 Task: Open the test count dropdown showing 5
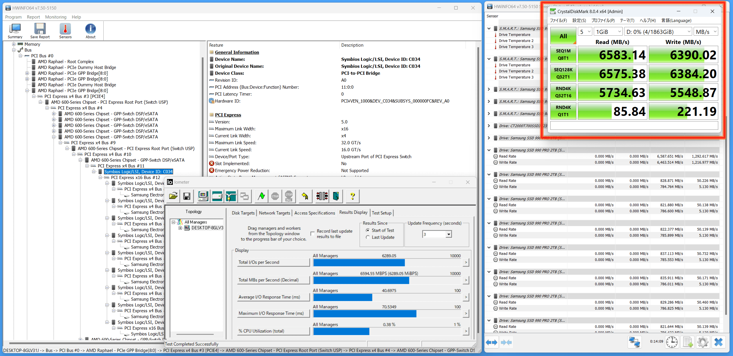pos(585,32)
